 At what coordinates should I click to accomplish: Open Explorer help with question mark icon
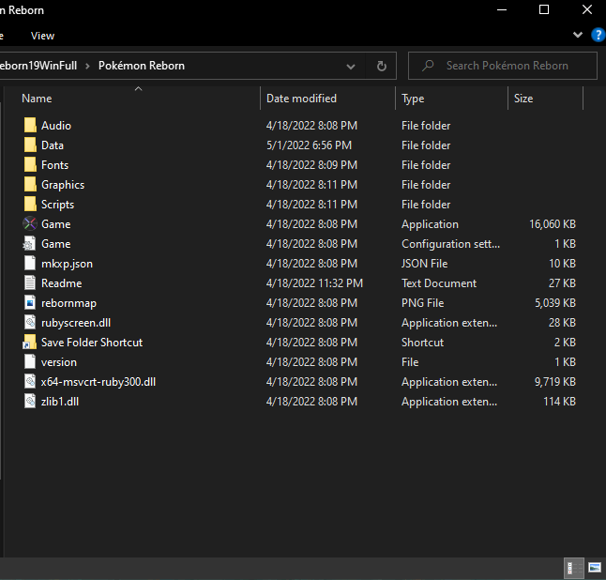tap(598, 35)
